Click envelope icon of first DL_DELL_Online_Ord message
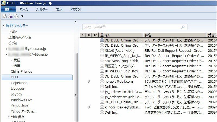The image size is (217, 122). (102, 40)
